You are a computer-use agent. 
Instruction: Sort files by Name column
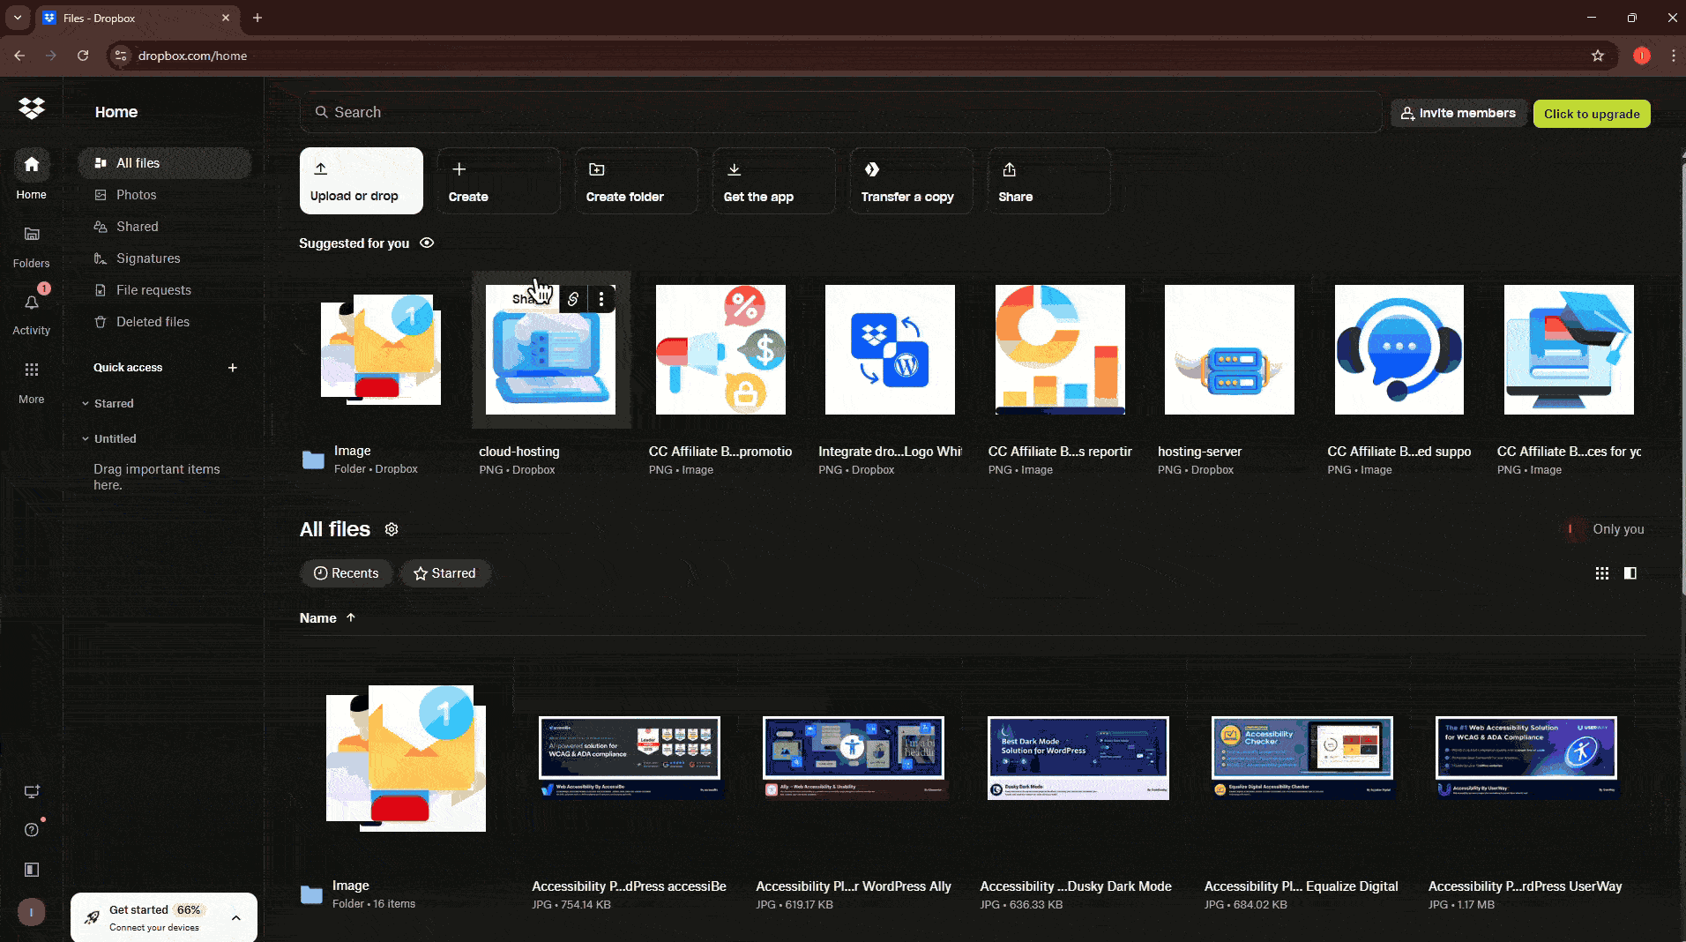327,618
